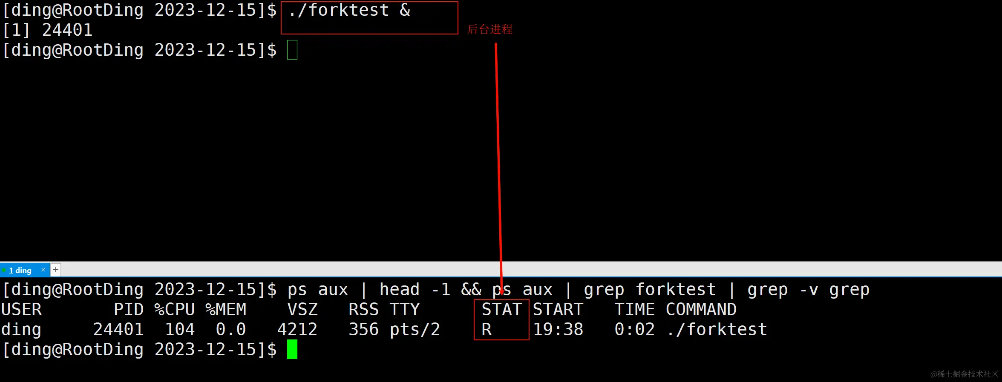
Task: Click the %CPU column header
Action: (175, 309)
